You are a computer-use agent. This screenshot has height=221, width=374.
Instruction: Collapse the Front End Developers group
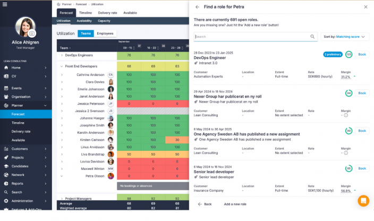pos(61,66)
